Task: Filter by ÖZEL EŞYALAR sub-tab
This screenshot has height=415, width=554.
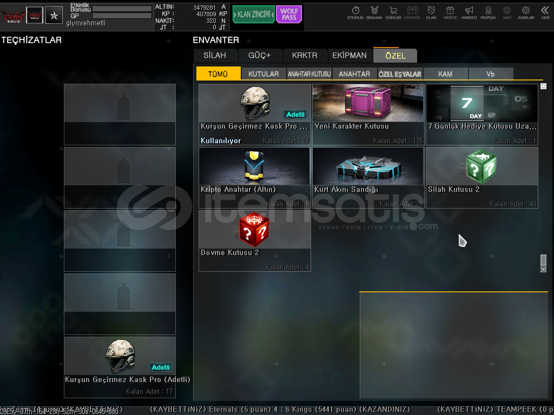Action: point(400,73)
